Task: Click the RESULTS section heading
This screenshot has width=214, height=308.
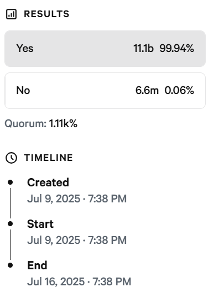Action: [x=46, y=14]
